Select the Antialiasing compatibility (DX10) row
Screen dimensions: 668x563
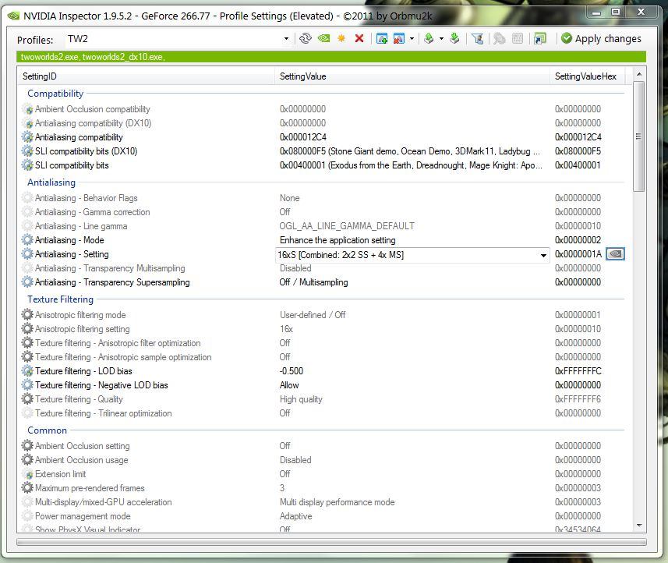(322, 123)
